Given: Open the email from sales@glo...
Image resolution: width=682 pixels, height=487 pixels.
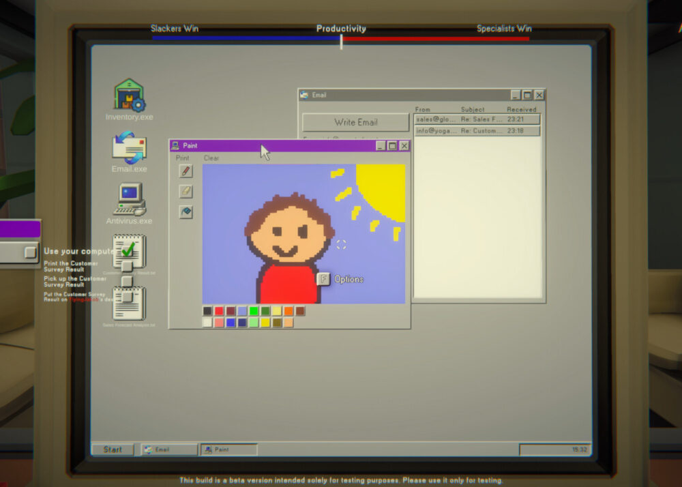Looking at the screenshot, I should click(x=477, y=119).
